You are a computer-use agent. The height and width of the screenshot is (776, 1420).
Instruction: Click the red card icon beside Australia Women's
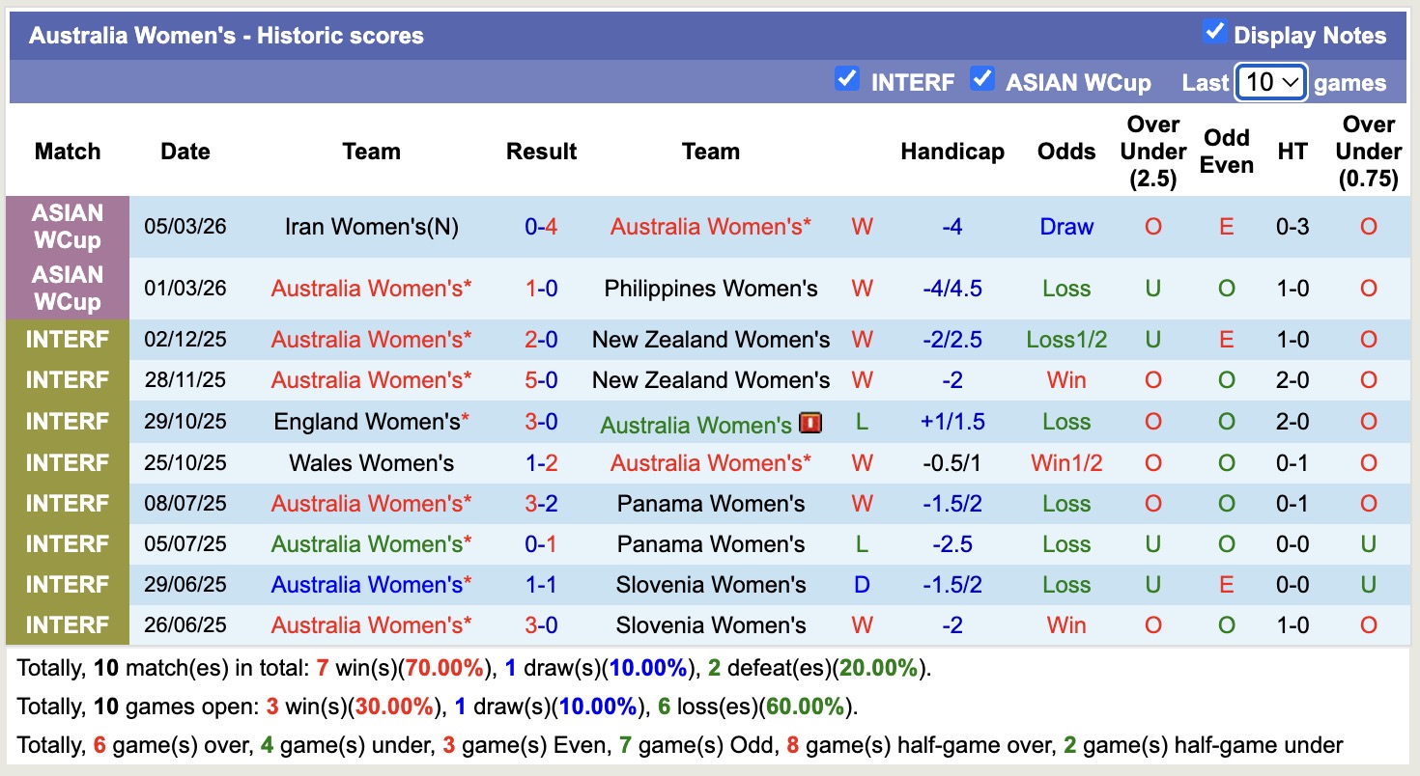(809, 422)
